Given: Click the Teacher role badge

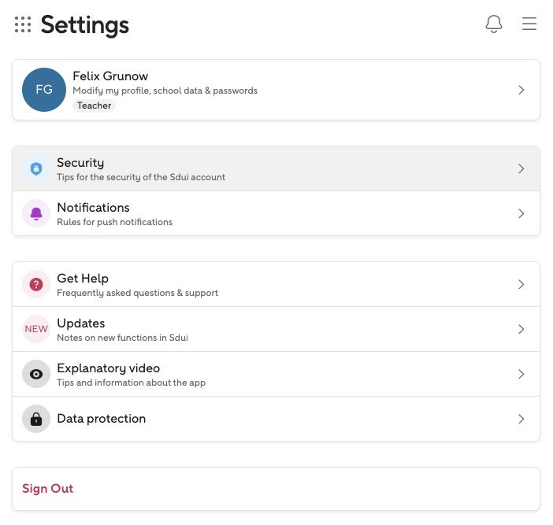Looking at the screenshot, I should [x=94, y=105].
